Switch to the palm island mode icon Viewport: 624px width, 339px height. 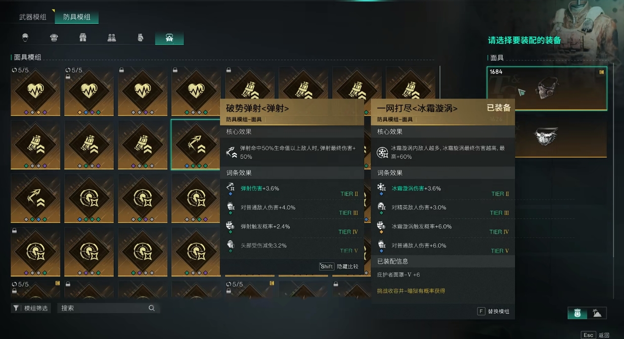coord(597,313)
